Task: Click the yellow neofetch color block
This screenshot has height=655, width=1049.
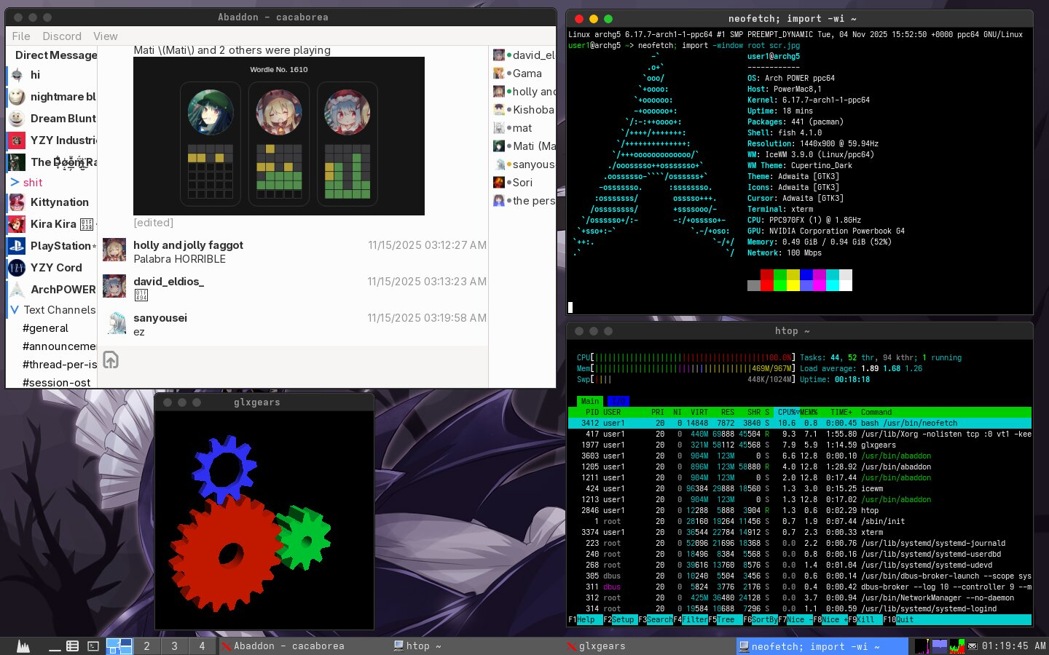Action: 793,280
